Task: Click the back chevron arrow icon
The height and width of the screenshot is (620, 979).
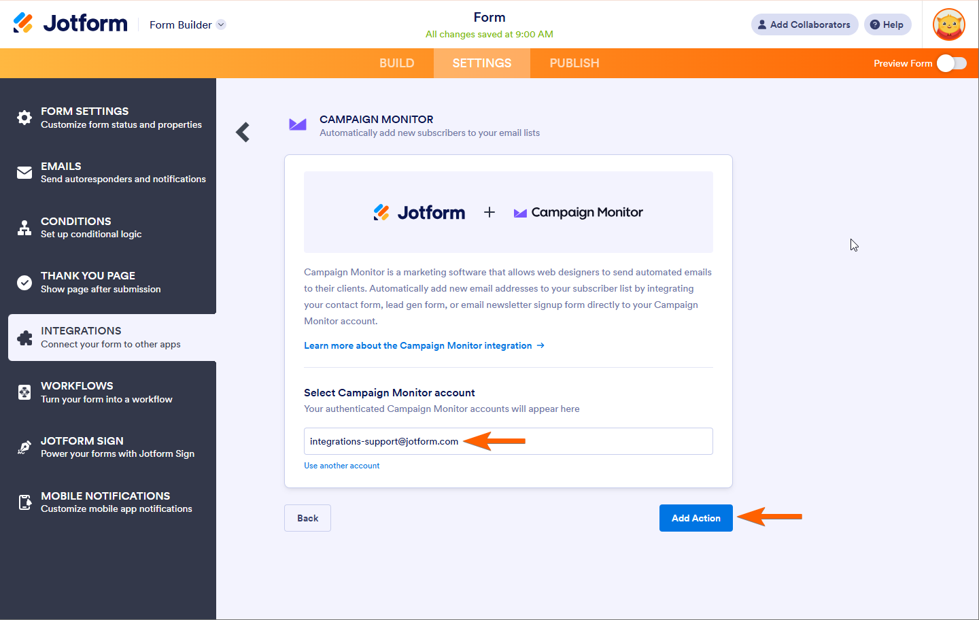Action: pos(243,132)
